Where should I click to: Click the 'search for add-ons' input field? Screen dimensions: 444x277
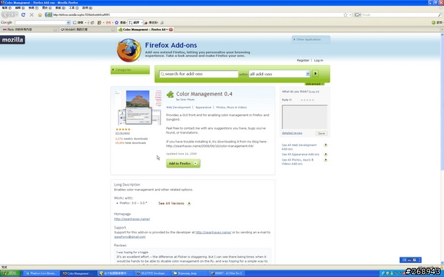tap(198, 74)
